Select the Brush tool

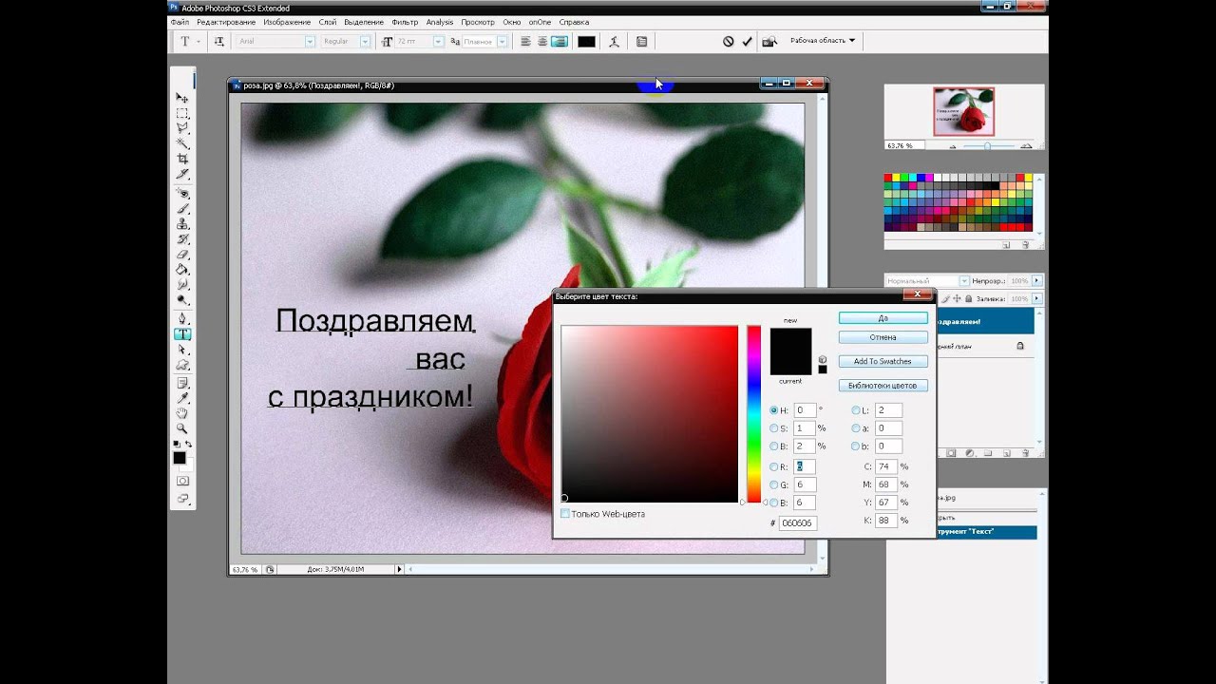click(x=181, y=208)
